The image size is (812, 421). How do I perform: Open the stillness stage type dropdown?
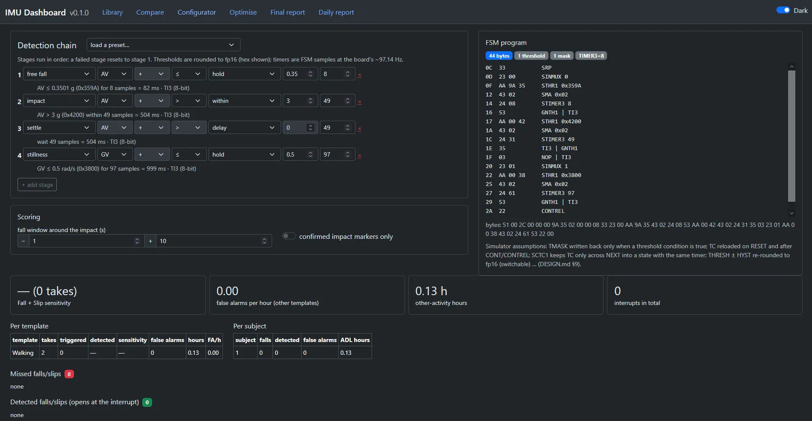(59, 154)
